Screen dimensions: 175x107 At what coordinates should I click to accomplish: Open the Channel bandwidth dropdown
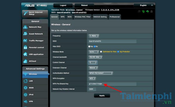coord(95,57)
